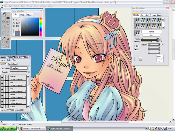Viewport: 175px width, 131px height.
Task: Select the Zoom In magnifier tool
Action: point(3,46)
